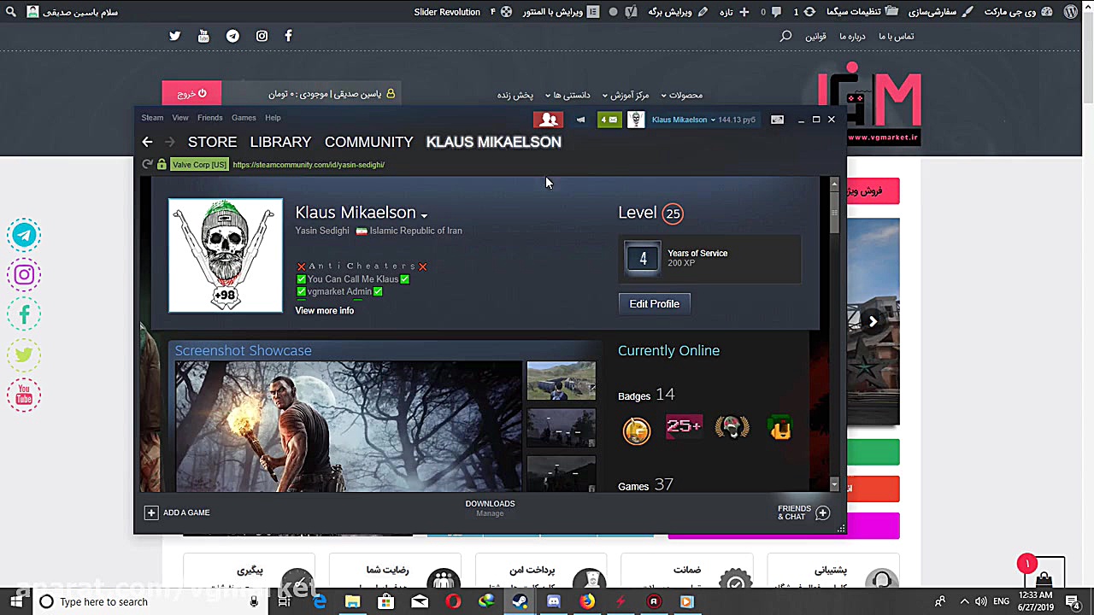Switch to the COMMUNITY tab

[368, 142]
